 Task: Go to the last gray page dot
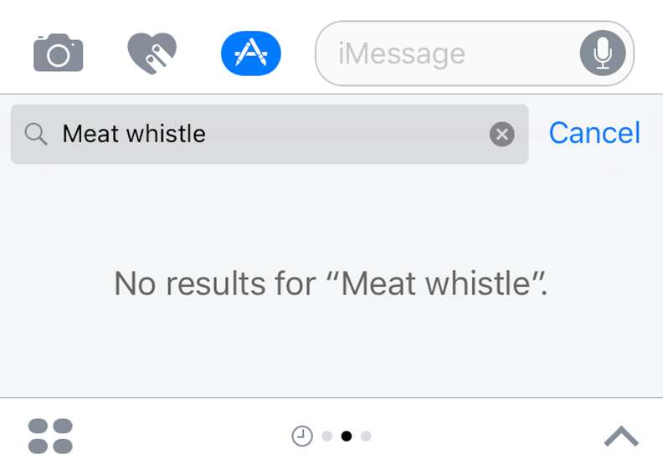(366, 436)
